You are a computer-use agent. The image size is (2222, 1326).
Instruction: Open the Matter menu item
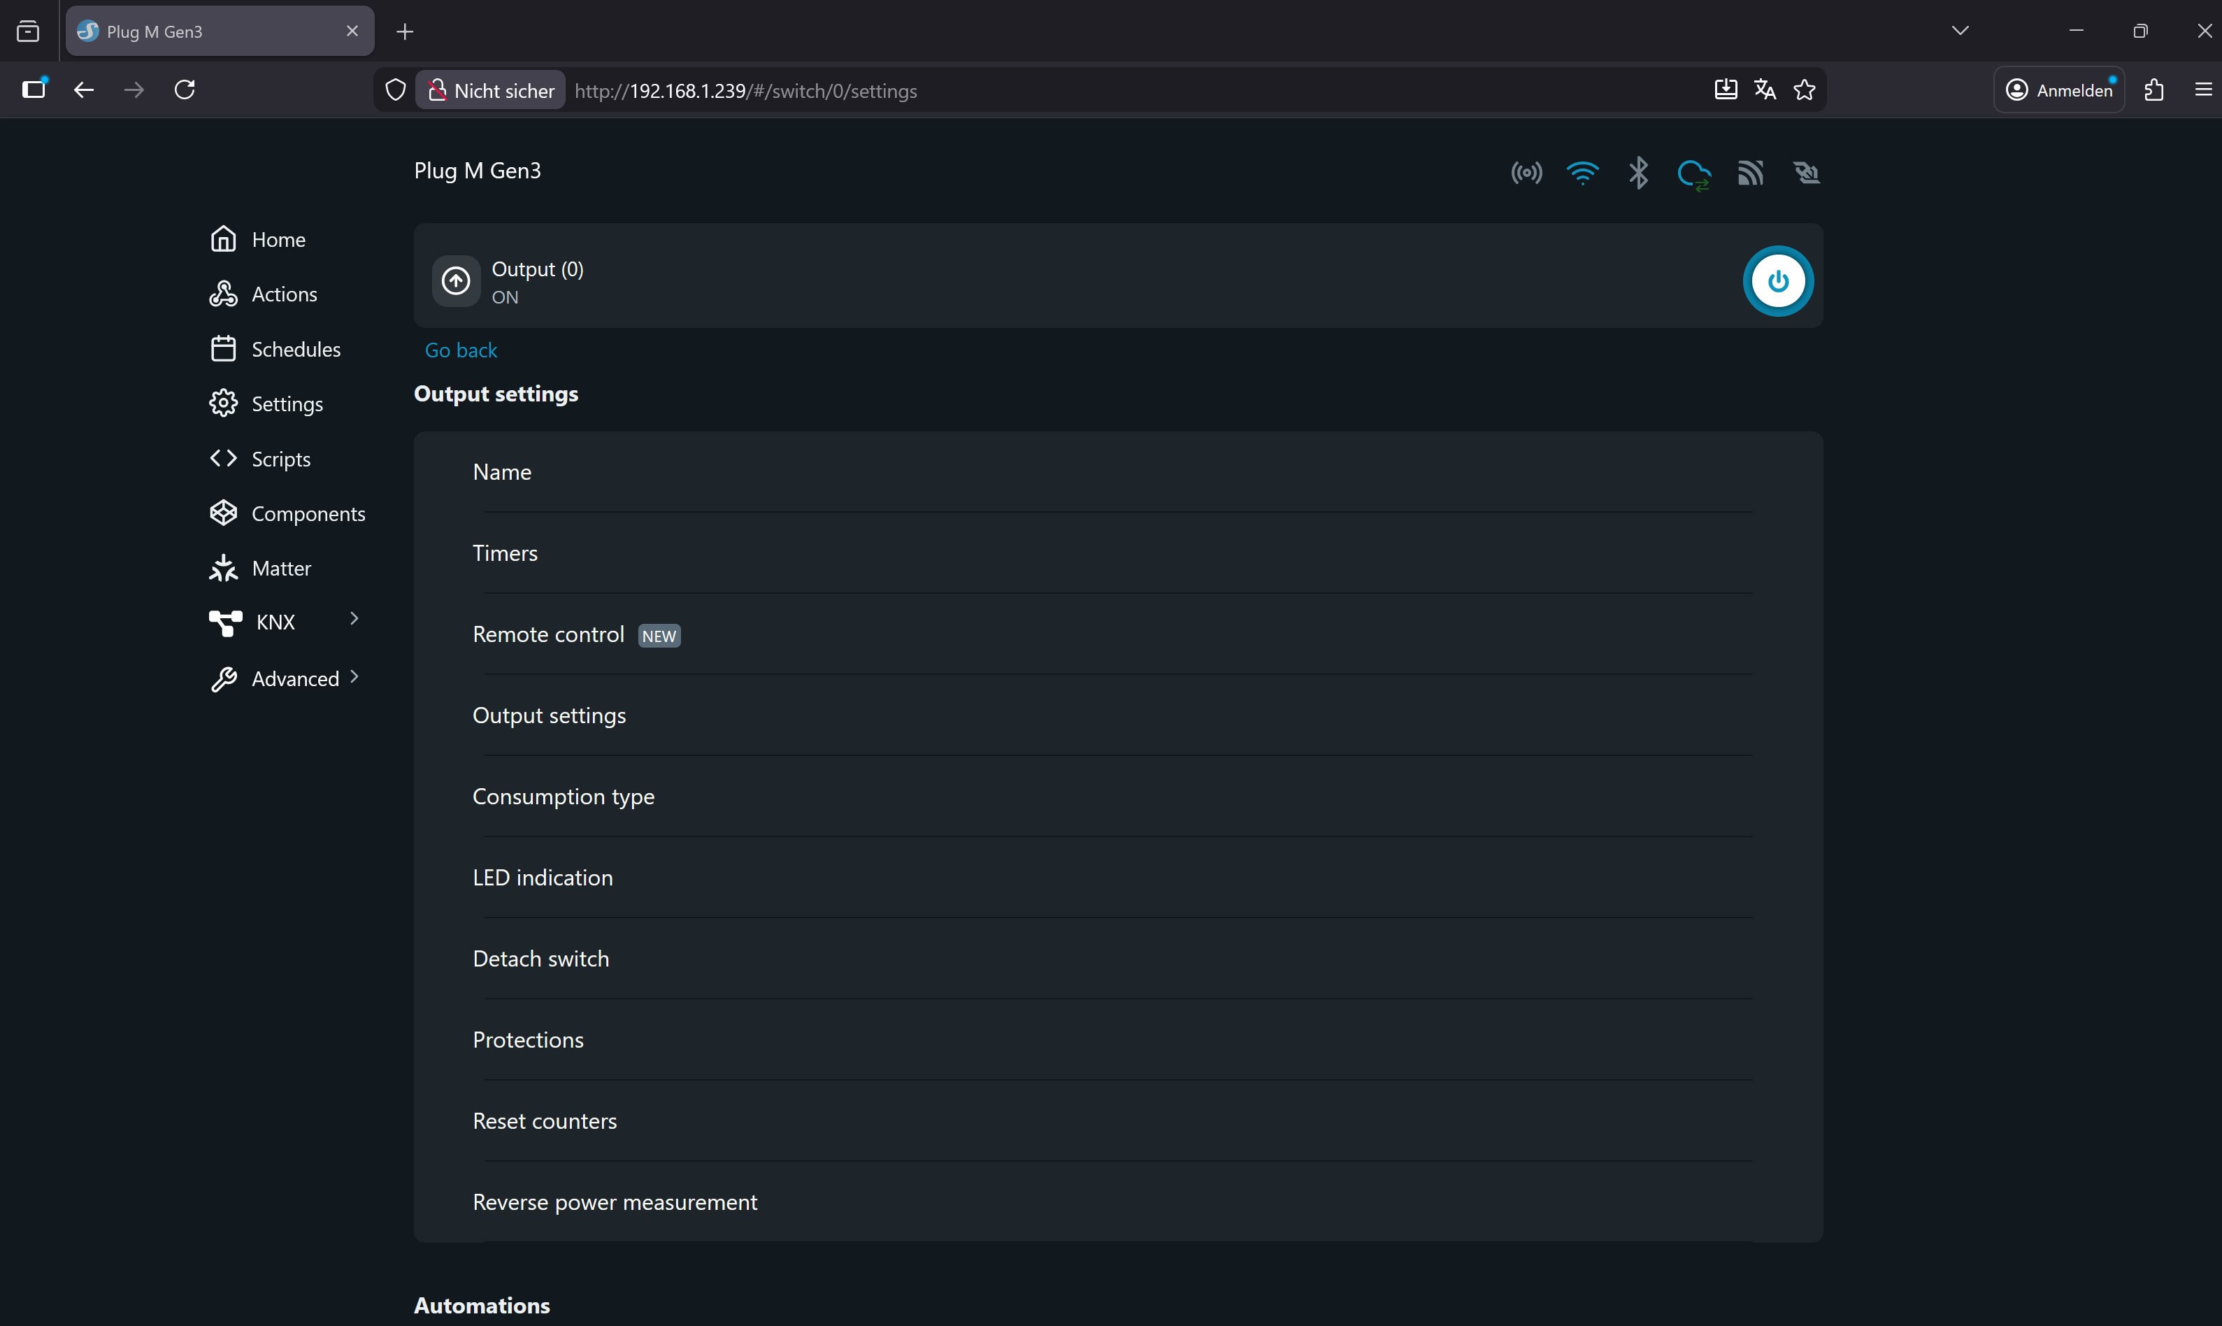pyautogui.click(x=280, y=569)
